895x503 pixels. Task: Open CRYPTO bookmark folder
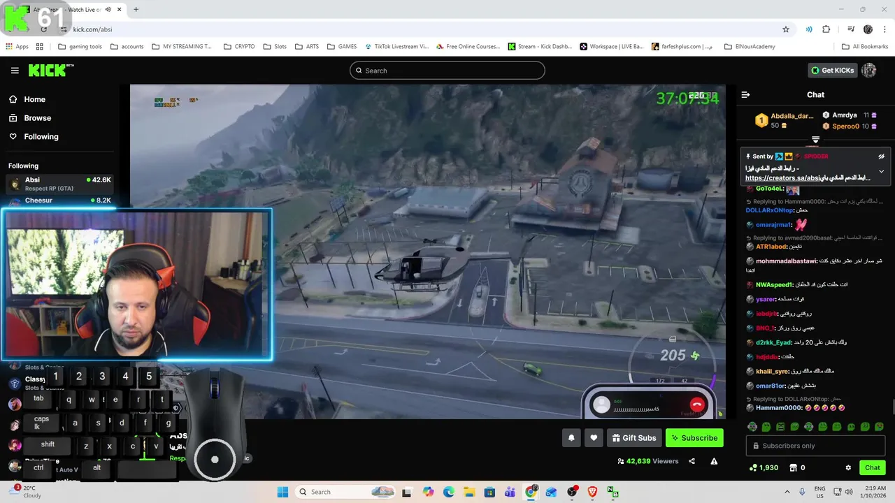point(239,47)
